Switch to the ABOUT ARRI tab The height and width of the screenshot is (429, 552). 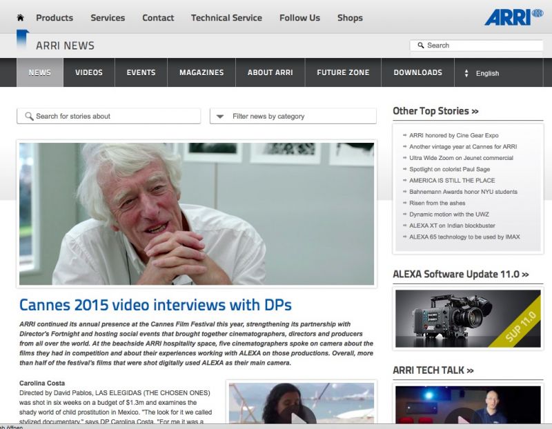270,72
